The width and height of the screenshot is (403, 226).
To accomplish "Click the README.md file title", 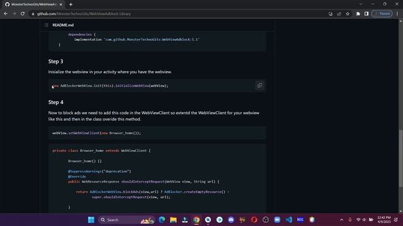I will [x=63, y=25].
